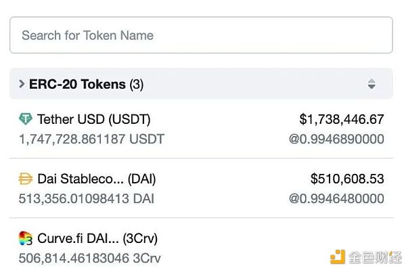Select the $510,608.53 DAI value

coord(347,179)
